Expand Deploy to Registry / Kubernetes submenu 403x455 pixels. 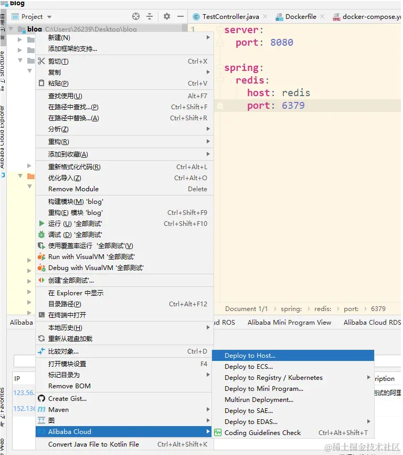click(368, 377)
